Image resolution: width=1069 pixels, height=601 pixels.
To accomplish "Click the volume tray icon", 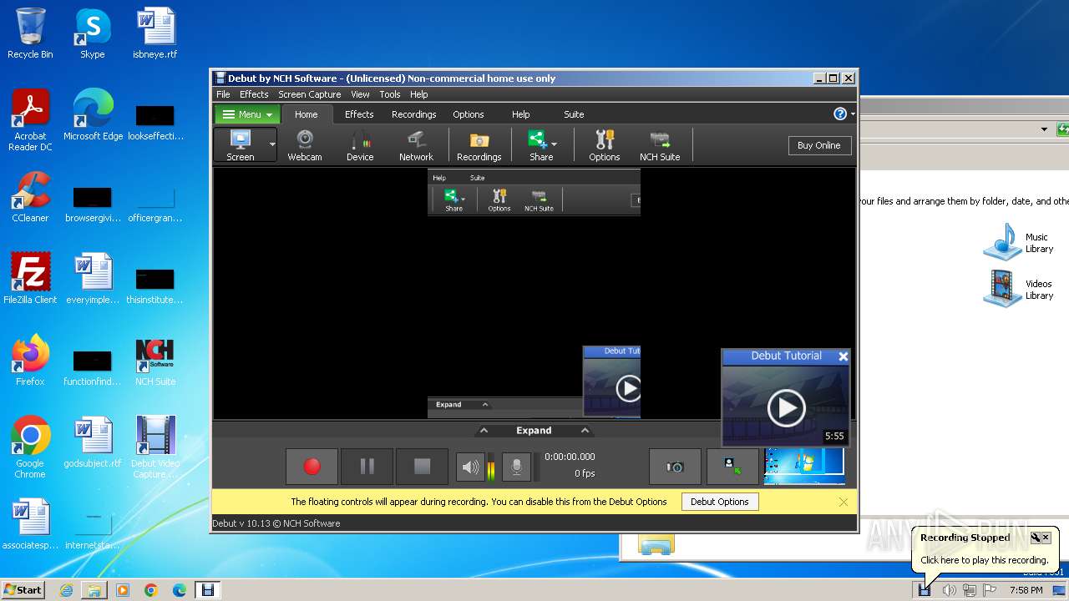I will 949,590.
